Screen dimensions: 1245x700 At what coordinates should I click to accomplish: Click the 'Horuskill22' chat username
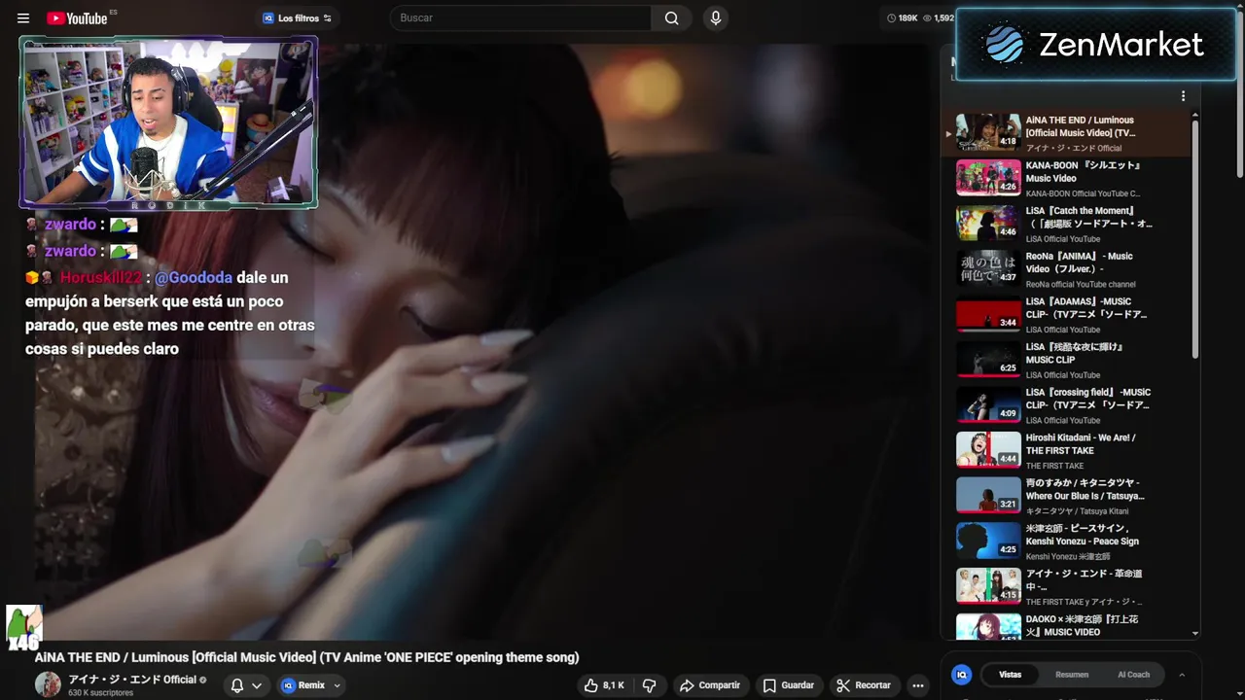point(101,277)
